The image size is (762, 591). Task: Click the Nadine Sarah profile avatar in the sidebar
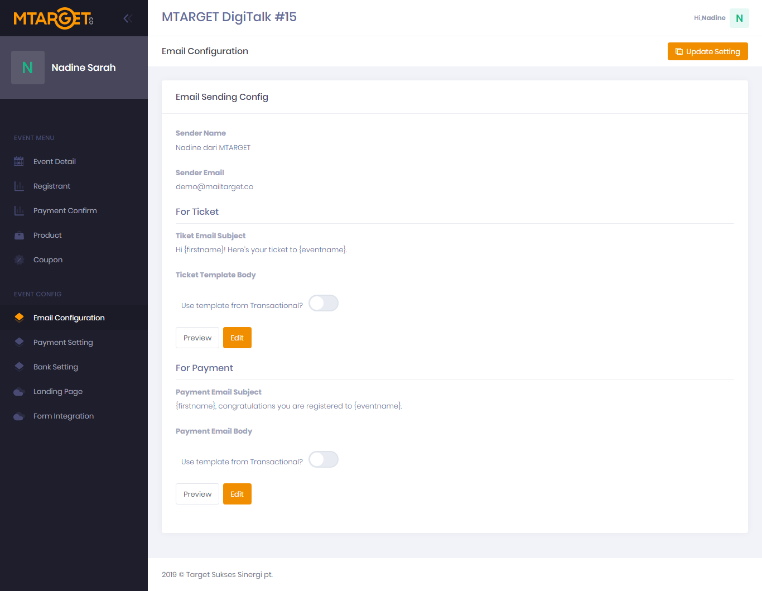tap(28, 68)
